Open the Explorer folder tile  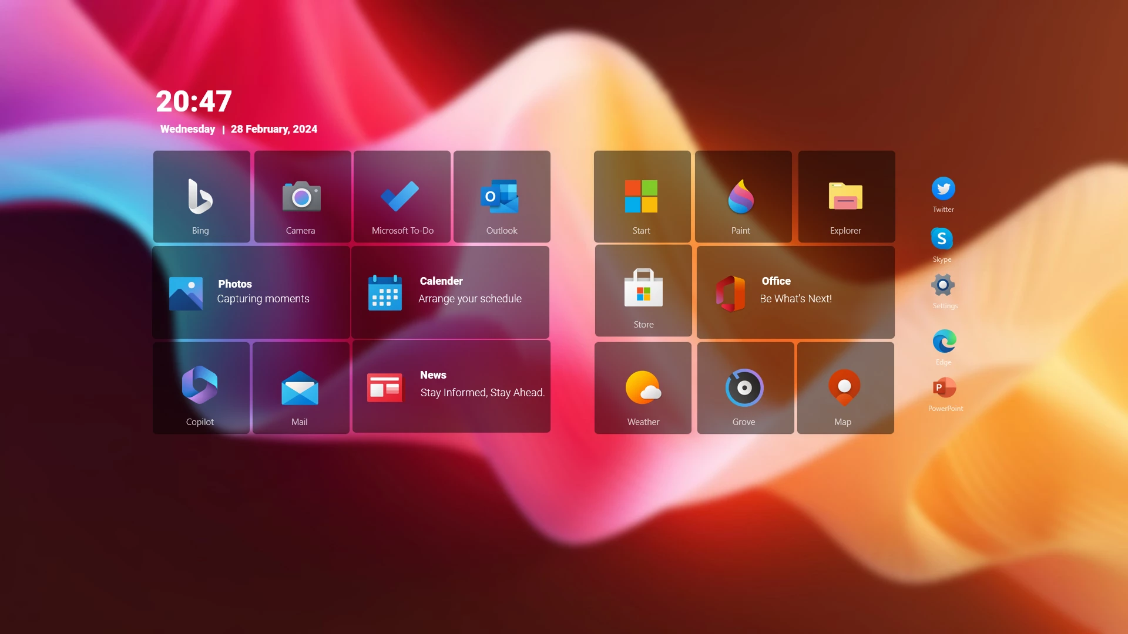tap(847, 197)
